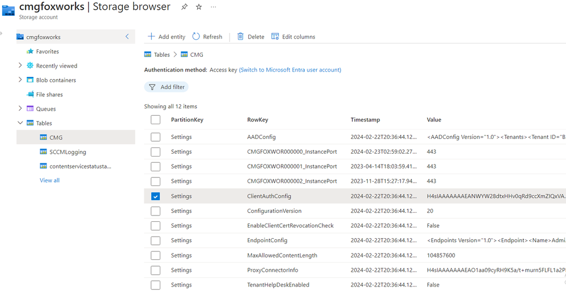The width and height of the screenshot is (566, 291).
Task: Click the CMG breadcrumb table icon
Action: 184,54
